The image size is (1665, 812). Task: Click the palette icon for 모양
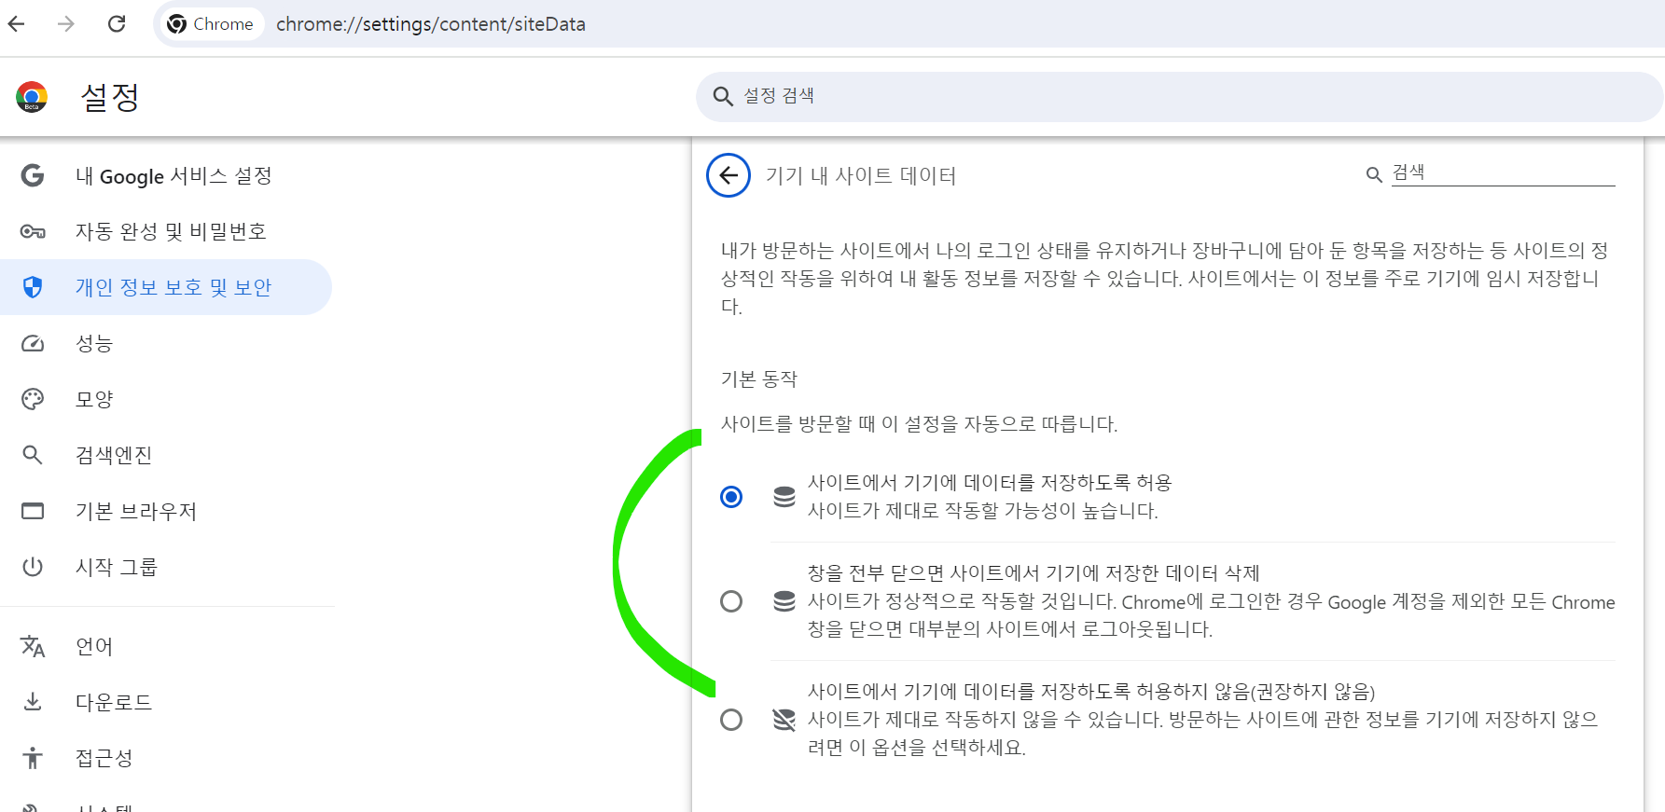33,399
